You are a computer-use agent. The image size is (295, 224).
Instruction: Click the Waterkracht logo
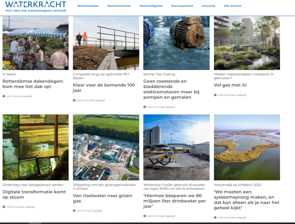point(35,6)
